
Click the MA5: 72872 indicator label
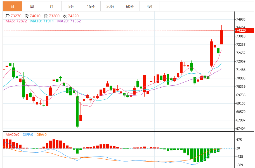tap(16, 21)
